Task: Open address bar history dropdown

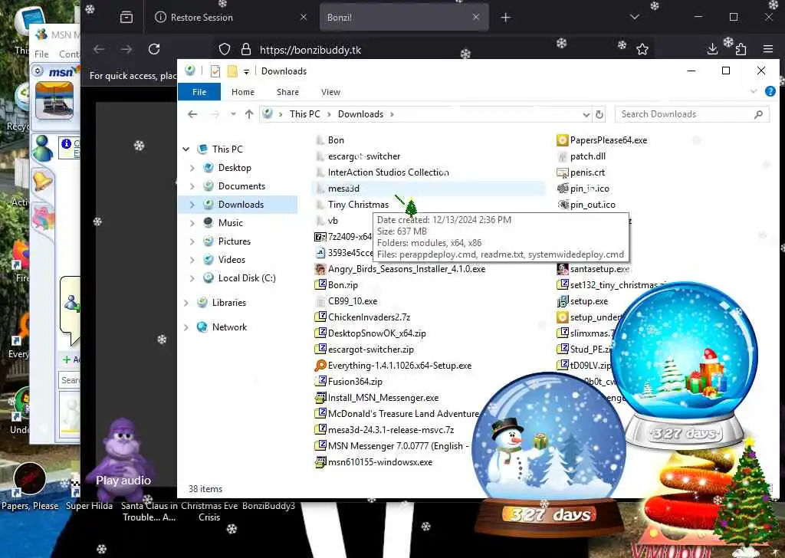Action: pyautogui.click(x=586, y=115)
